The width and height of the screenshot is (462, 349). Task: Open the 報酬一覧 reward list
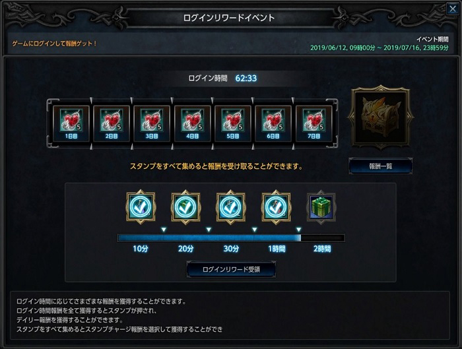click(x=381, y=166)
